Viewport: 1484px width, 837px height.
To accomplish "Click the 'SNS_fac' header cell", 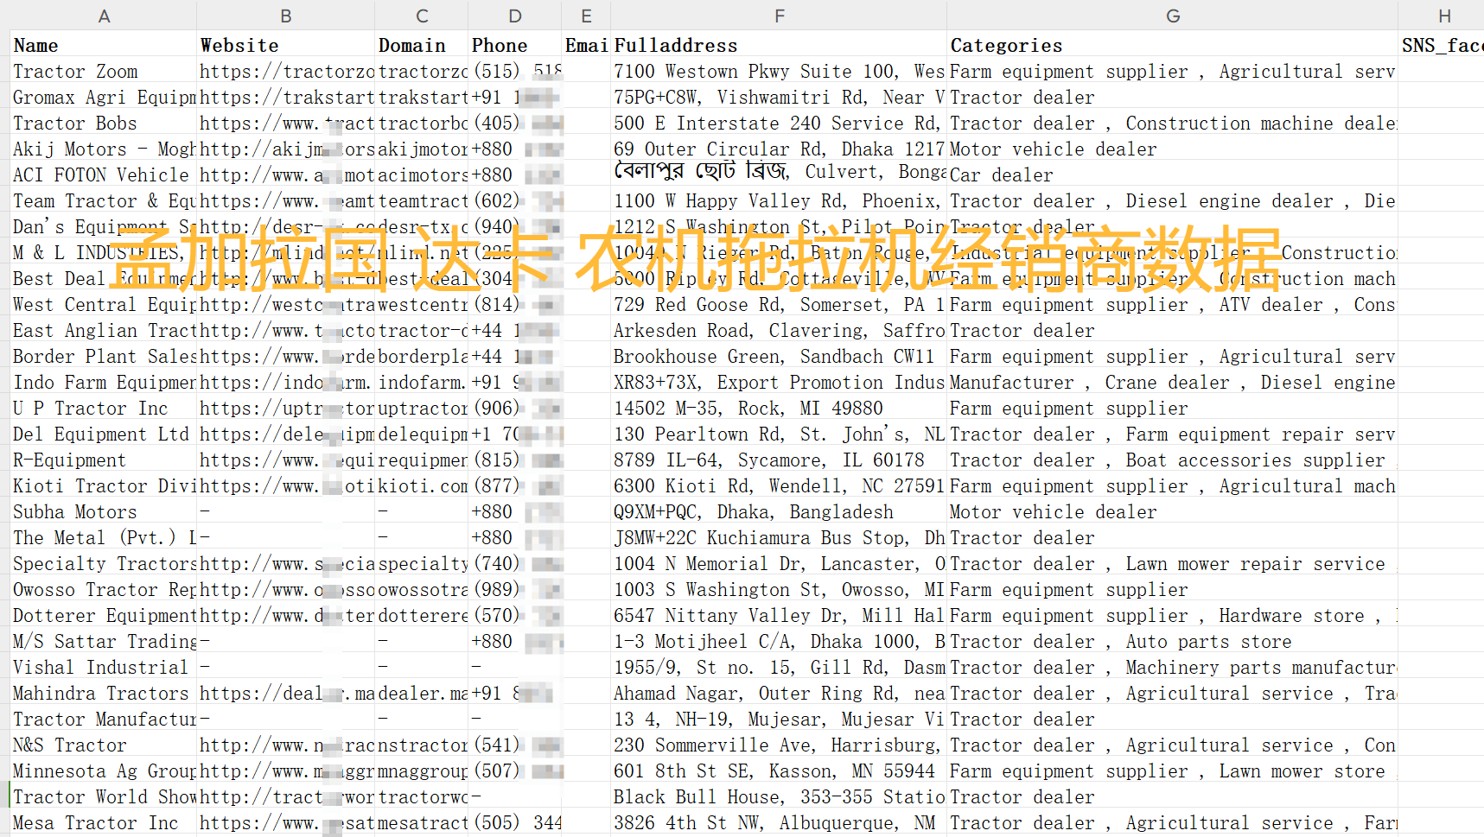I will (x=1443, y=45).
